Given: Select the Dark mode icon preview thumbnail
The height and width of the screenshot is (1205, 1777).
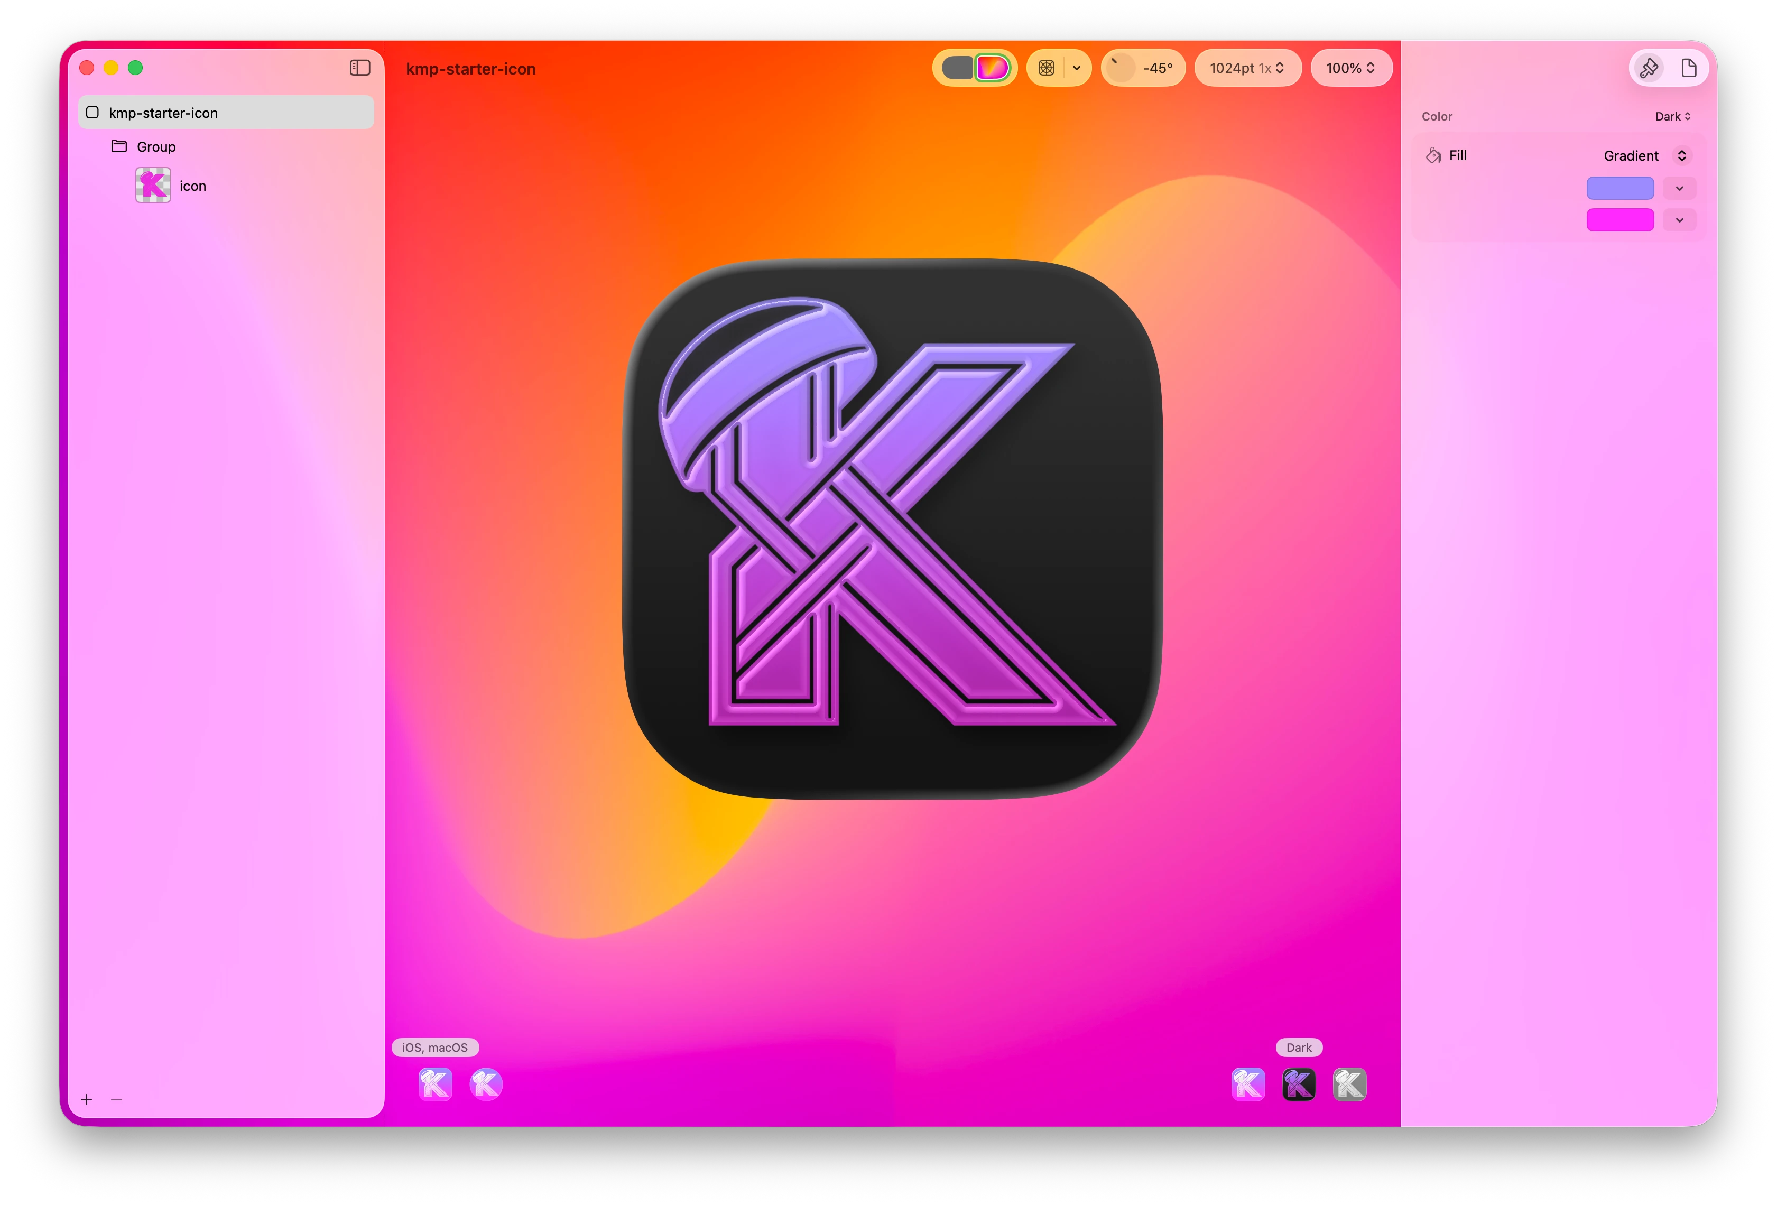Looking at the screenshot, I should tap(1298, 1083).
